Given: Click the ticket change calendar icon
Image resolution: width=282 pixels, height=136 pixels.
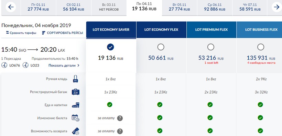Looking at the screenshot, I should point(76,118).
